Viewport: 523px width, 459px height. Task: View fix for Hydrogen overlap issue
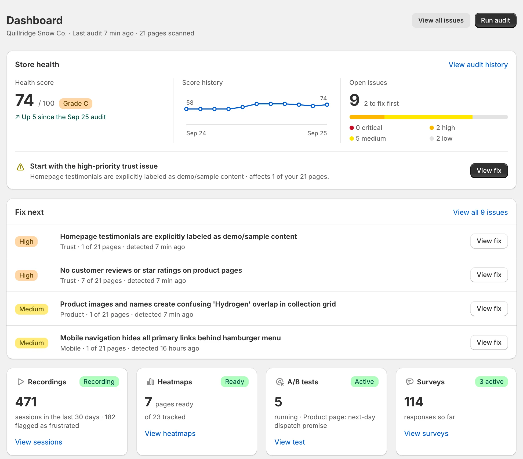point(489,309)
